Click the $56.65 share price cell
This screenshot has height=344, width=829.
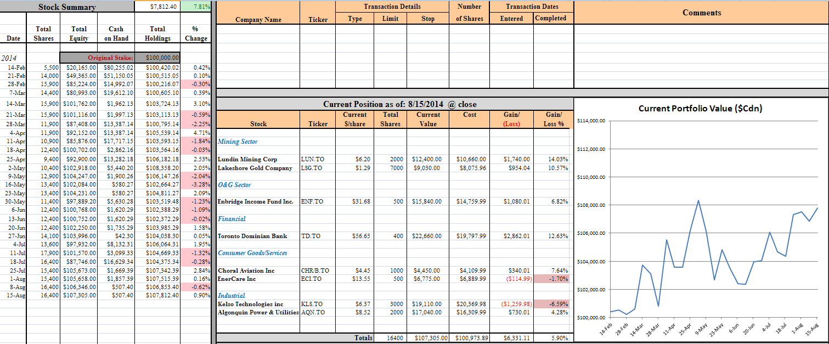click(354, 236)
